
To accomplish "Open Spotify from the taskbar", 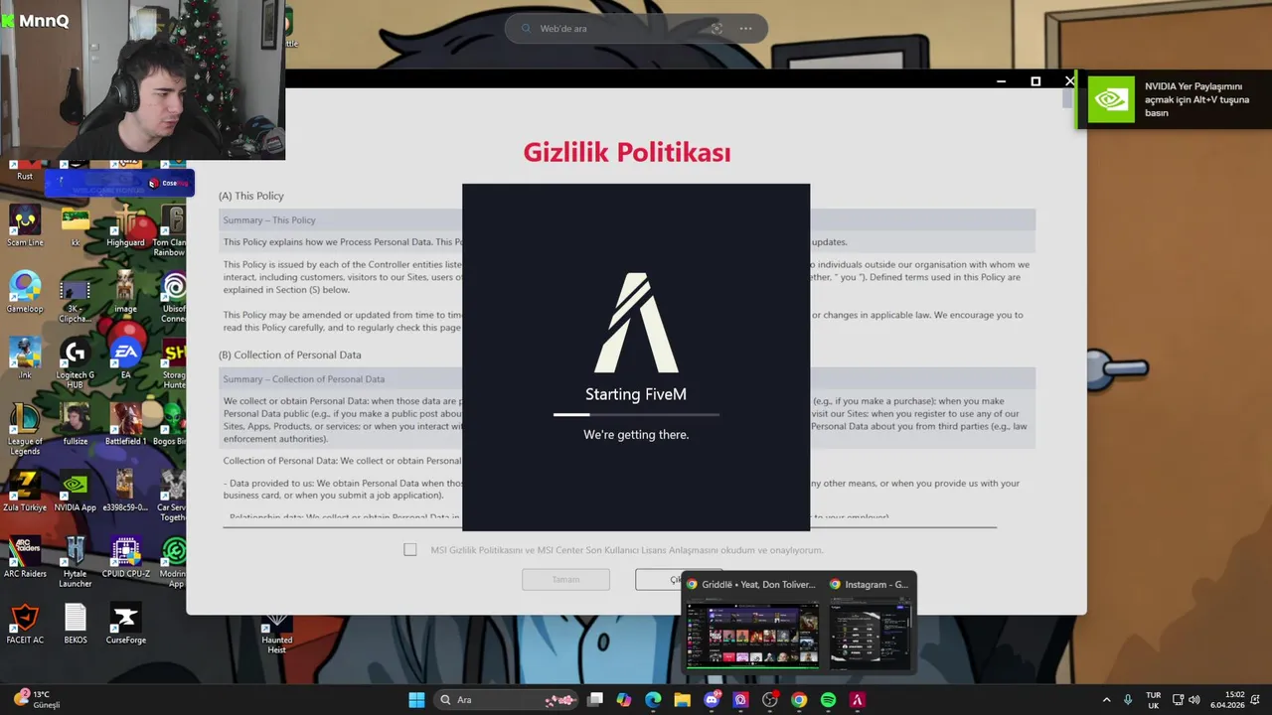I will click(828, 700).
